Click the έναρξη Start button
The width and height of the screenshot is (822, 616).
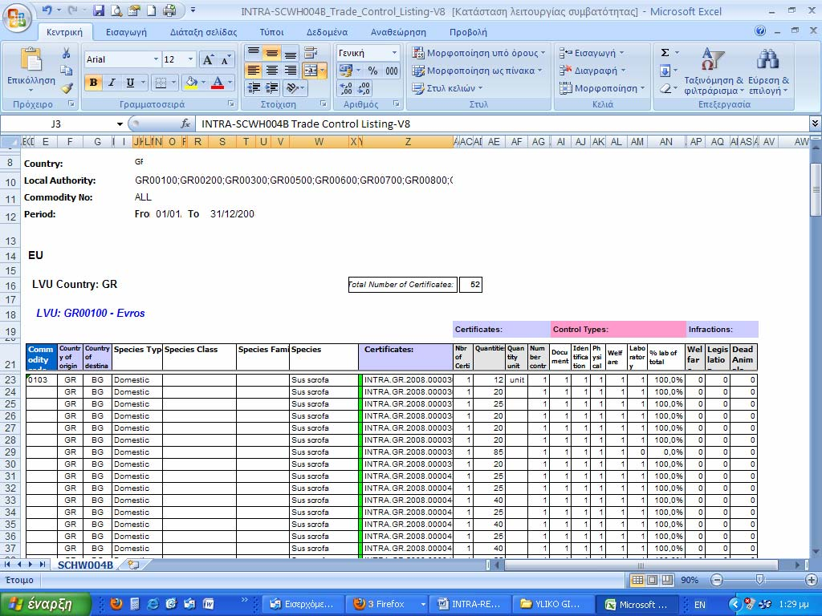(x=46, y=604)
